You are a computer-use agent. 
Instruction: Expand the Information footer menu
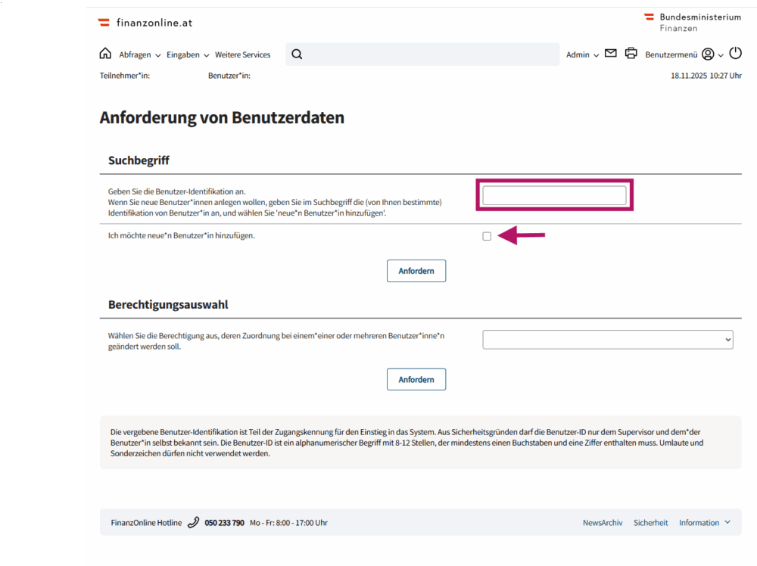tap(705, 523)
